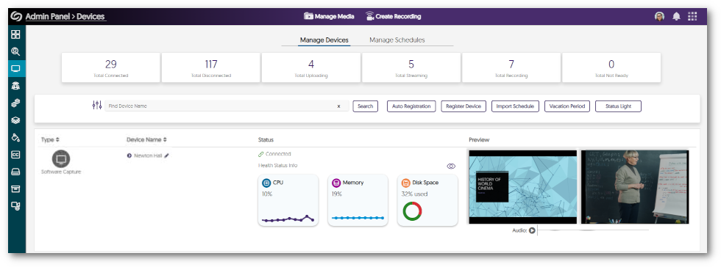Image resolution: width=721 pixels, height=267 pixels.
Task: Open the notifications bell
Action: click(676, 17)
